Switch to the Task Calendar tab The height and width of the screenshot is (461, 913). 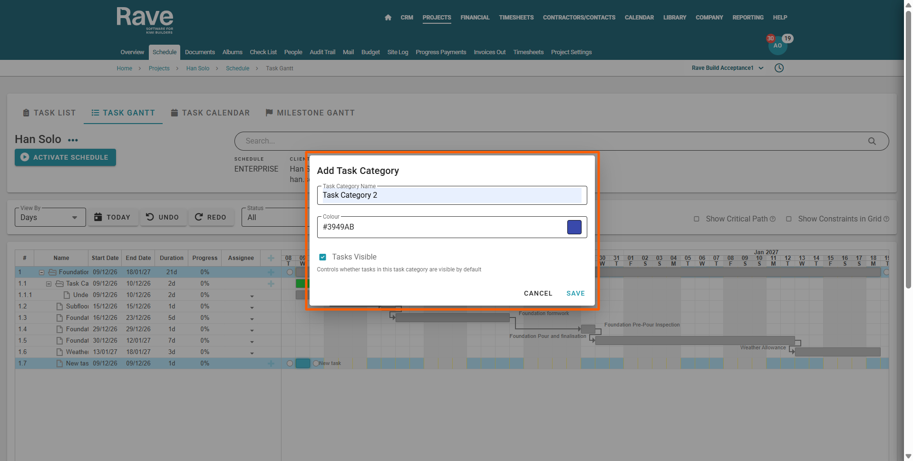(x=210, y=113)
